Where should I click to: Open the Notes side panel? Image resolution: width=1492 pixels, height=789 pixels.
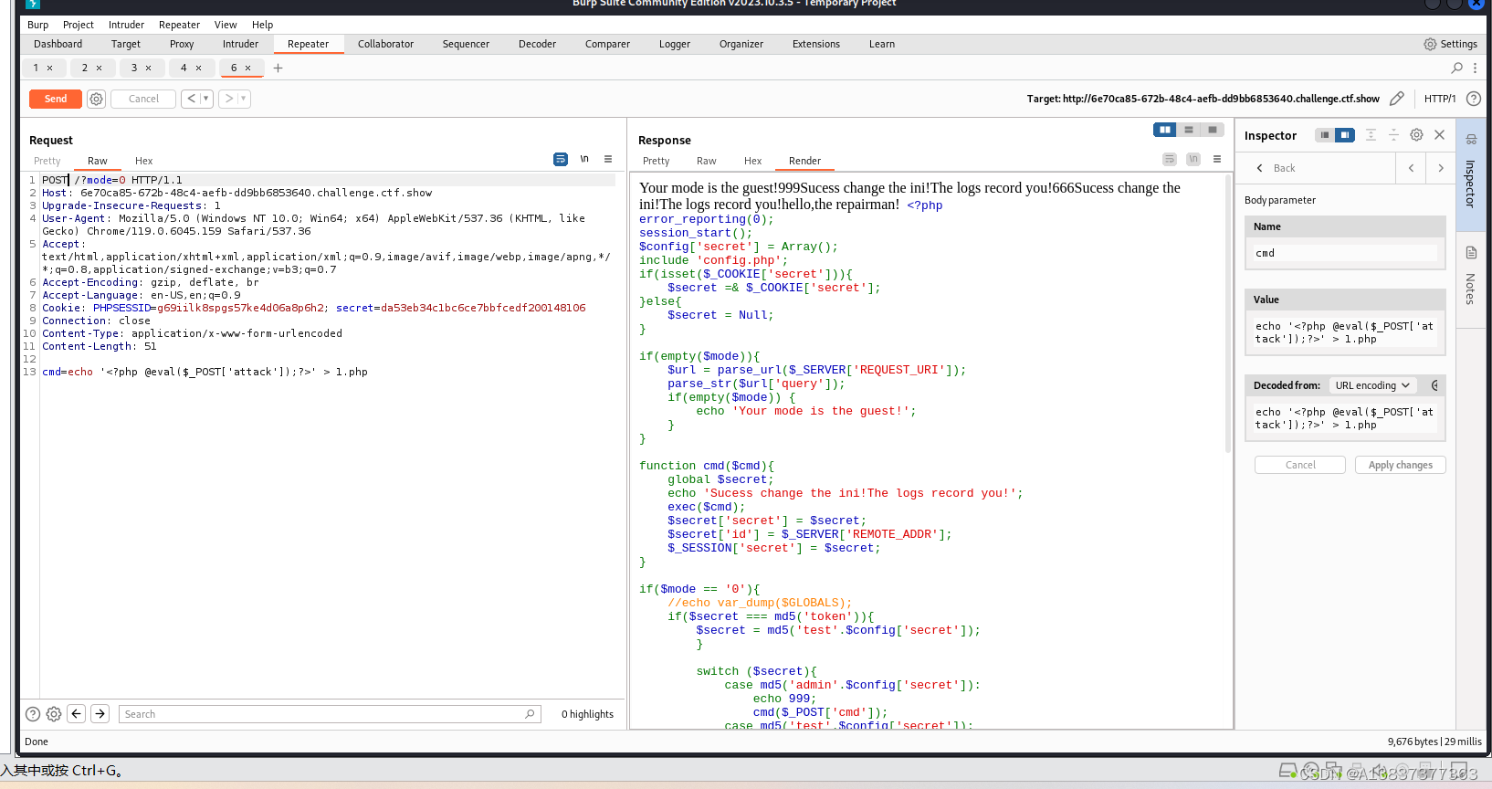pos(1471,278)
